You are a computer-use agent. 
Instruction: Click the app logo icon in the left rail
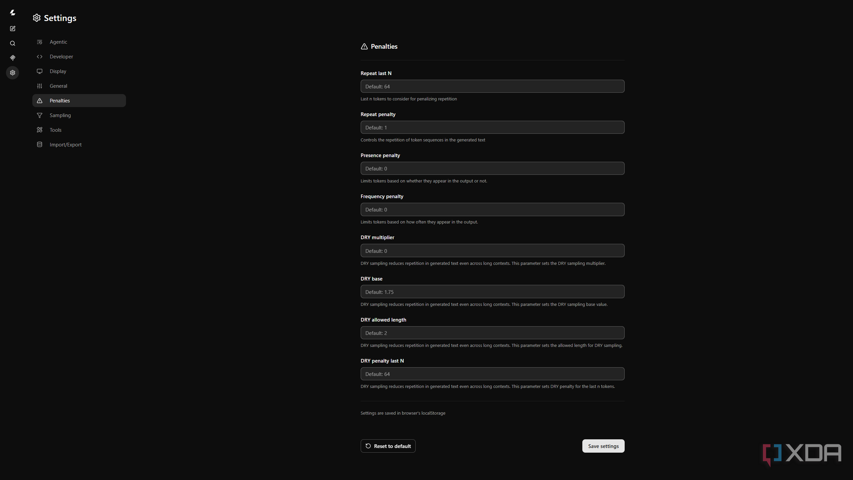[x=13, y=13]
